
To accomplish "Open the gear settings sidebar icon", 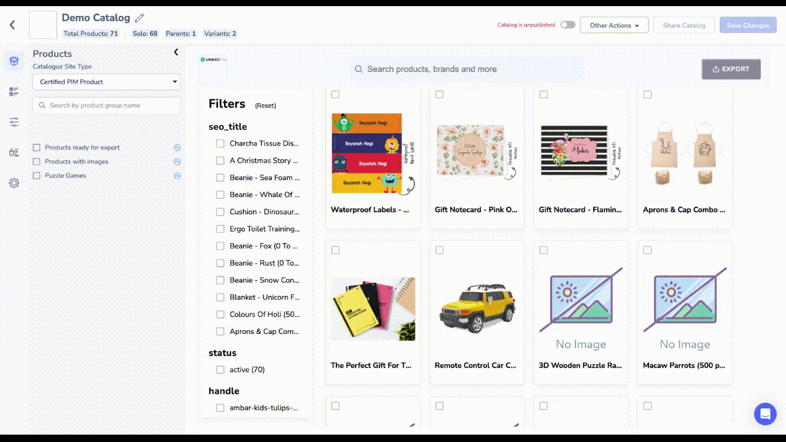I will [14, 183].
